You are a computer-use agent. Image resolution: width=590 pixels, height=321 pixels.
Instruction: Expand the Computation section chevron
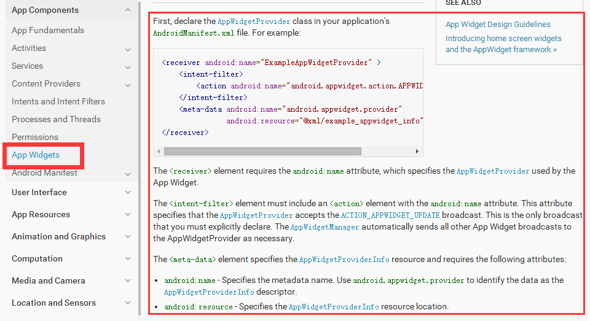tap(128, 258)
